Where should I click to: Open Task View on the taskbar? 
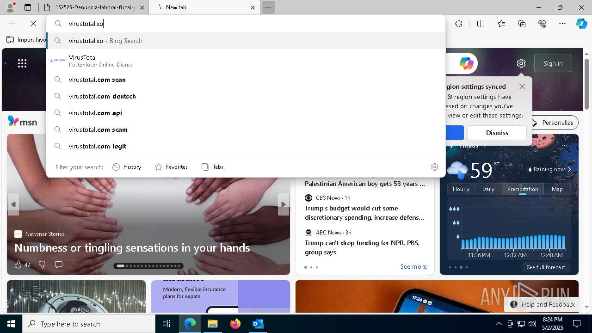pos(166,324)
